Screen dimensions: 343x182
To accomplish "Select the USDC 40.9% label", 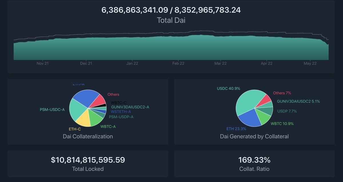I will tap(229, 89).
